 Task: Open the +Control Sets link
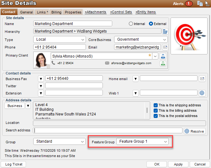(x=121, y=12)
